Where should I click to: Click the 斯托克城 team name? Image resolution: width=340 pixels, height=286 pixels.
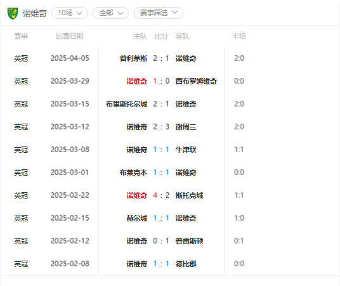tap(189, 195)
